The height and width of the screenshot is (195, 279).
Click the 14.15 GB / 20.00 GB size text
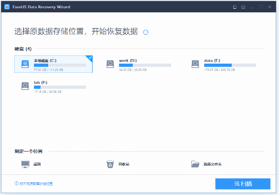click(133, 70)
